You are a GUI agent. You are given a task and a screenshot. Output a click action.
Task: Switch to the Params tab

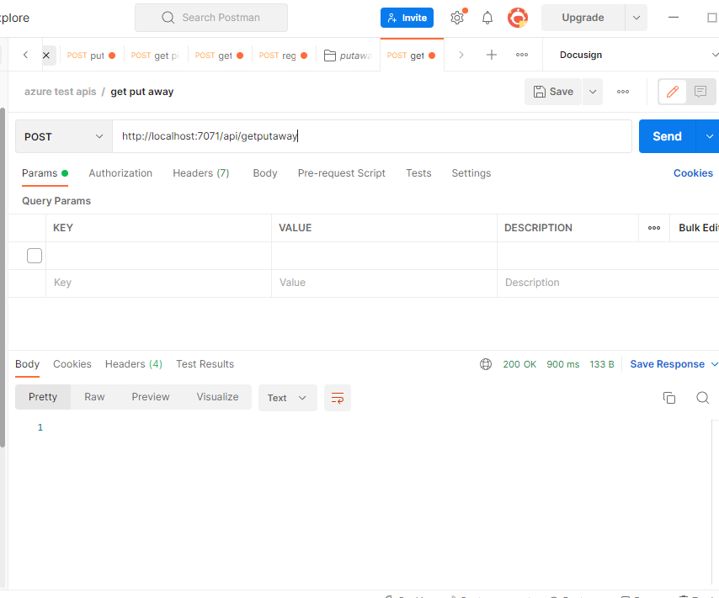[45, 173]
